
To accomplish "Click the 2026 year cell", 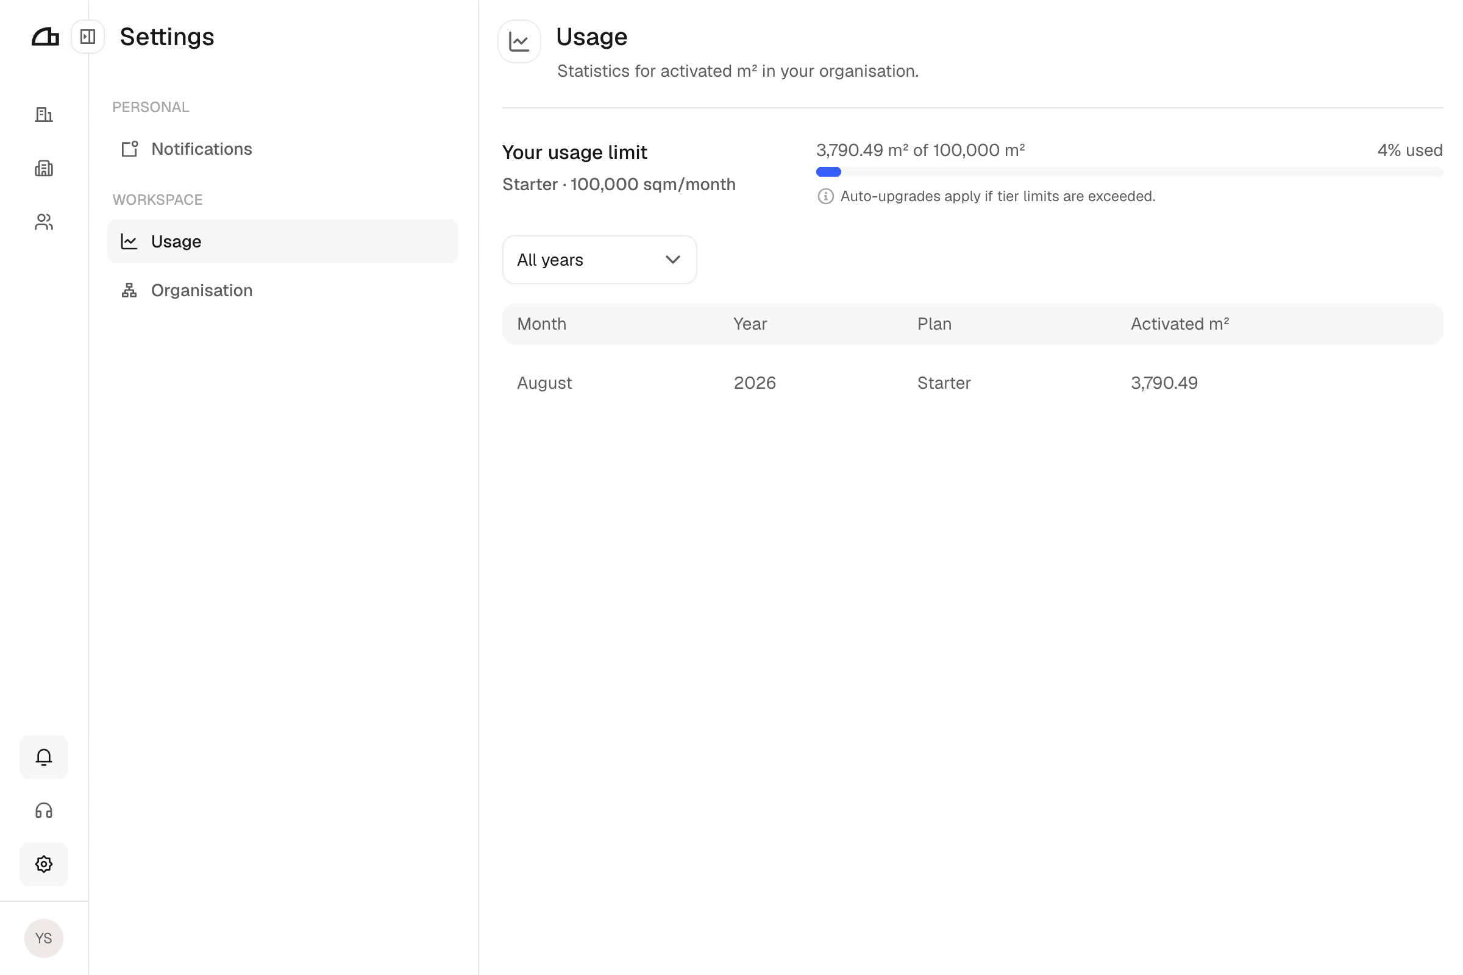I will coord(755,383).
